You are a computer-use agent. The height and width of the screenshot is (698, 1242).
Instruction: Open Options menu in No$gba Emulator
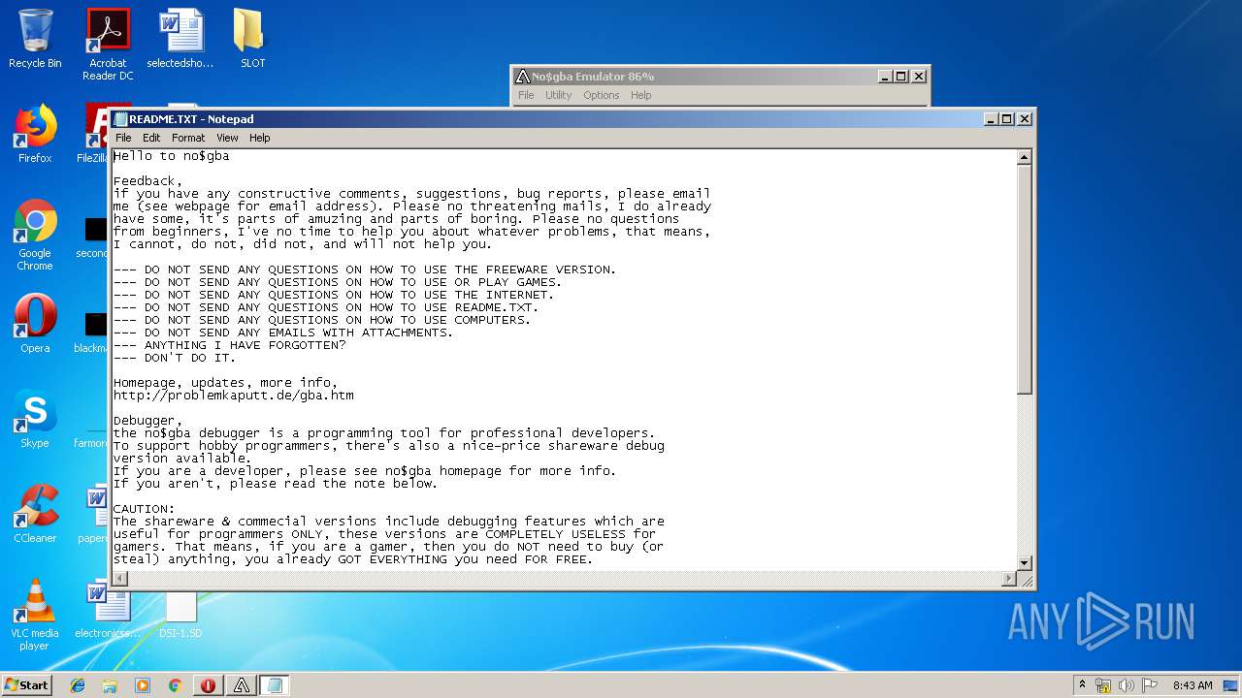point(601,95)
